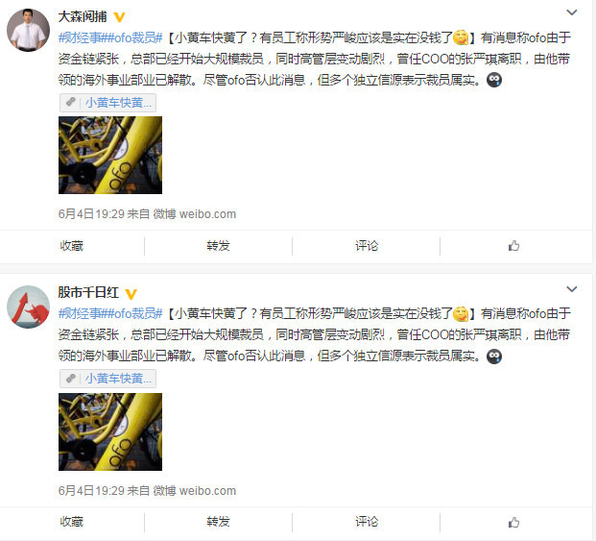Viewport: 596px width, 541px height.
Task: Open 股市千日红's bull-and-arrow avatar
Action: (28, 307)
